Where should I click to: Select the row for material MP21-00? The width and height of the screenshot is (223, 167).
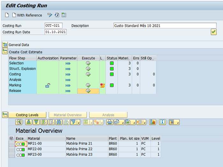point(12,144)
